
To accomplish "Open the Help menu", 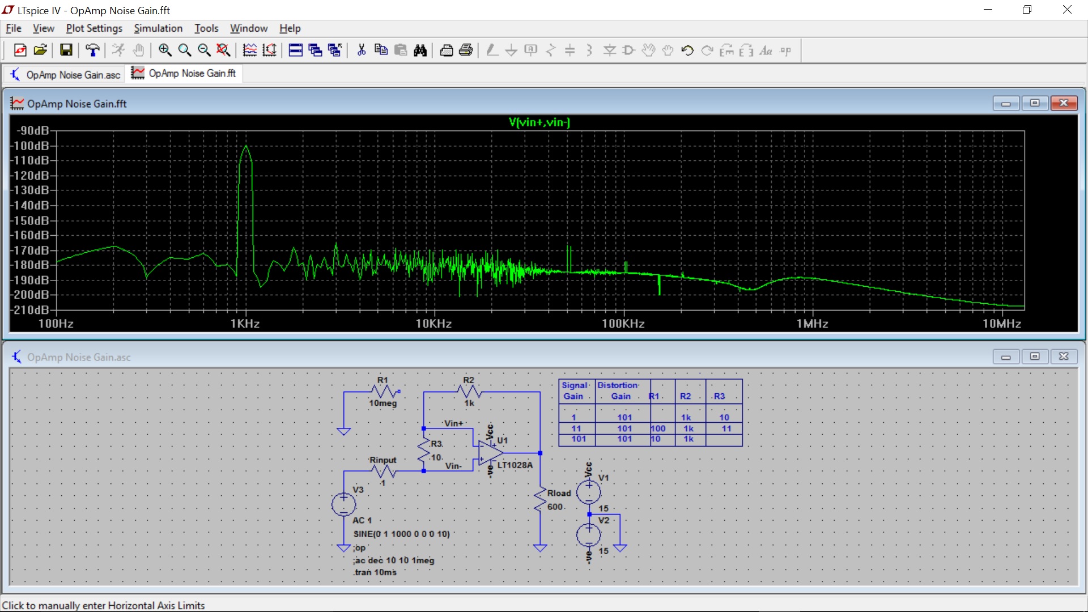I will (x=290, y=28).
